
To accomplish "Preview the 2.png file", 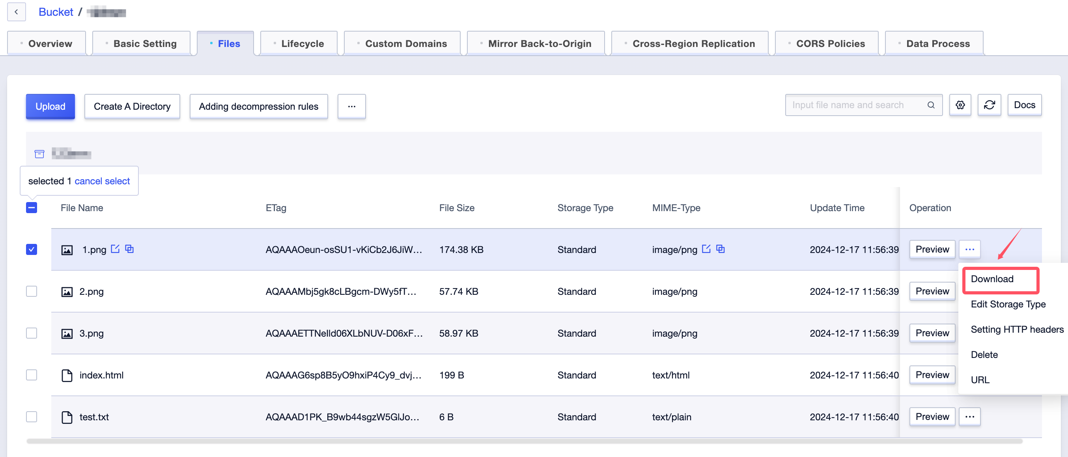I will point(932,291).
